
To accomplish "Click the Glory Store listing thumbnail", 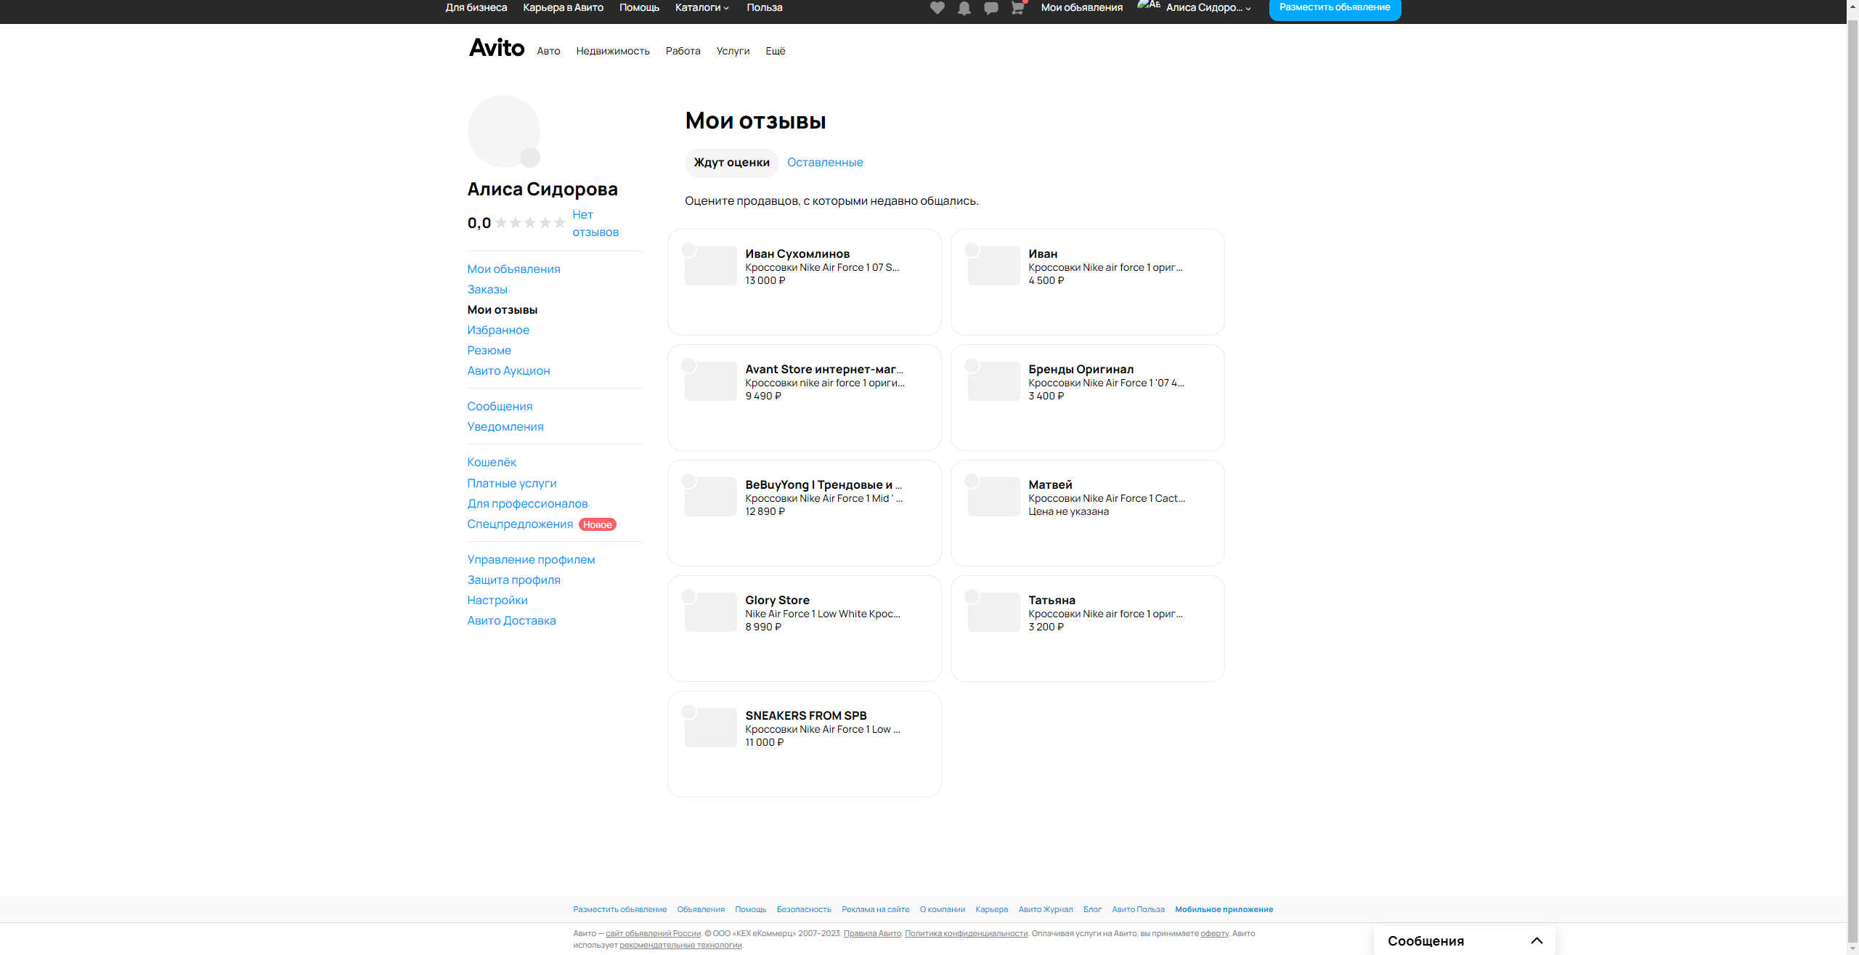I will 710,612.
